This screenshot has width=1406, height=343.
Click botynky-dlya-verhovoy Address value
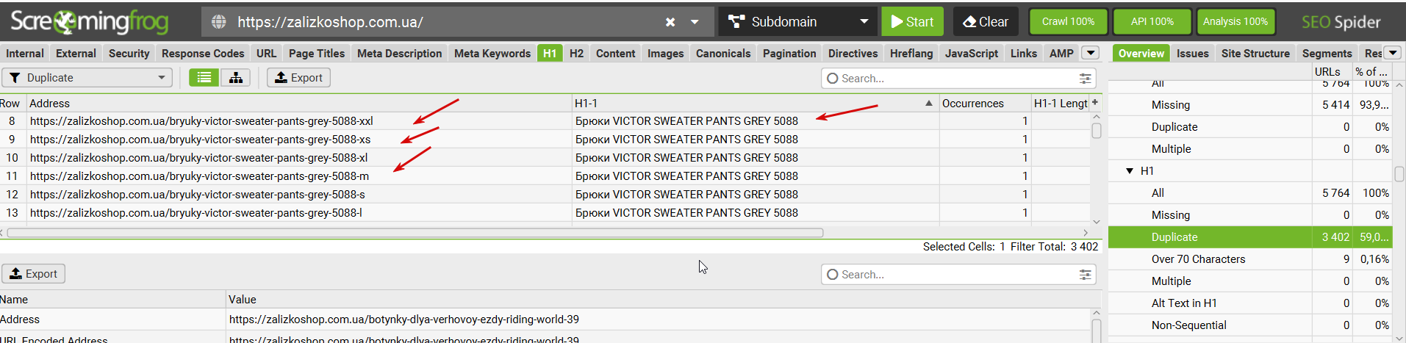(x=403, y=319)
